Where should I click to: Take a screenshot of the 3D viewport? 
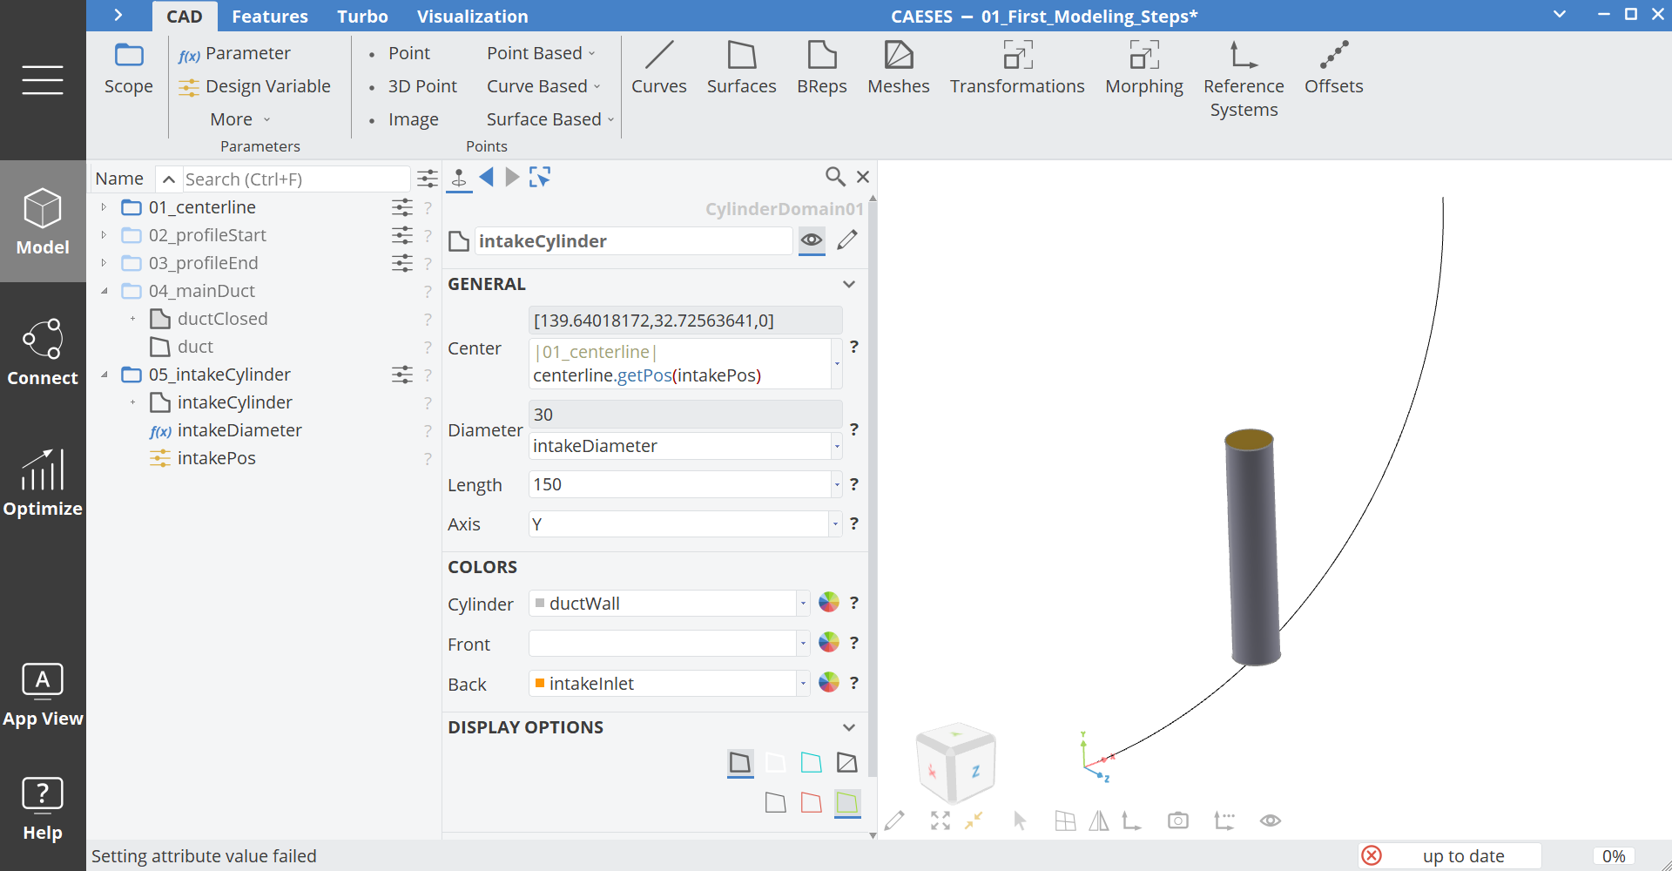click(x=1178, y=820)
